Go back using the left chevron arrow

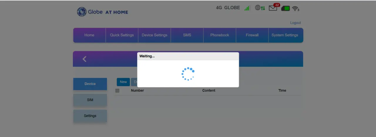point(85,59)
